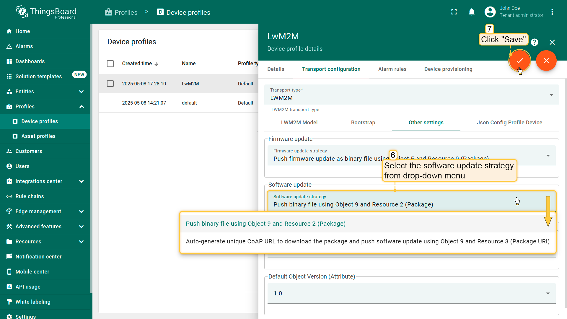This screenshot has width=567, height=319.
Task: Choose Push binary file Object 9 option
Action: point(368,224)
